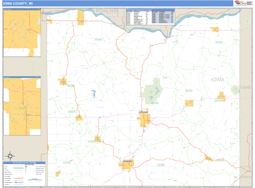Click the state highway orange legend line
Viewport: 255px width, 188px height.
pos(18,178)
